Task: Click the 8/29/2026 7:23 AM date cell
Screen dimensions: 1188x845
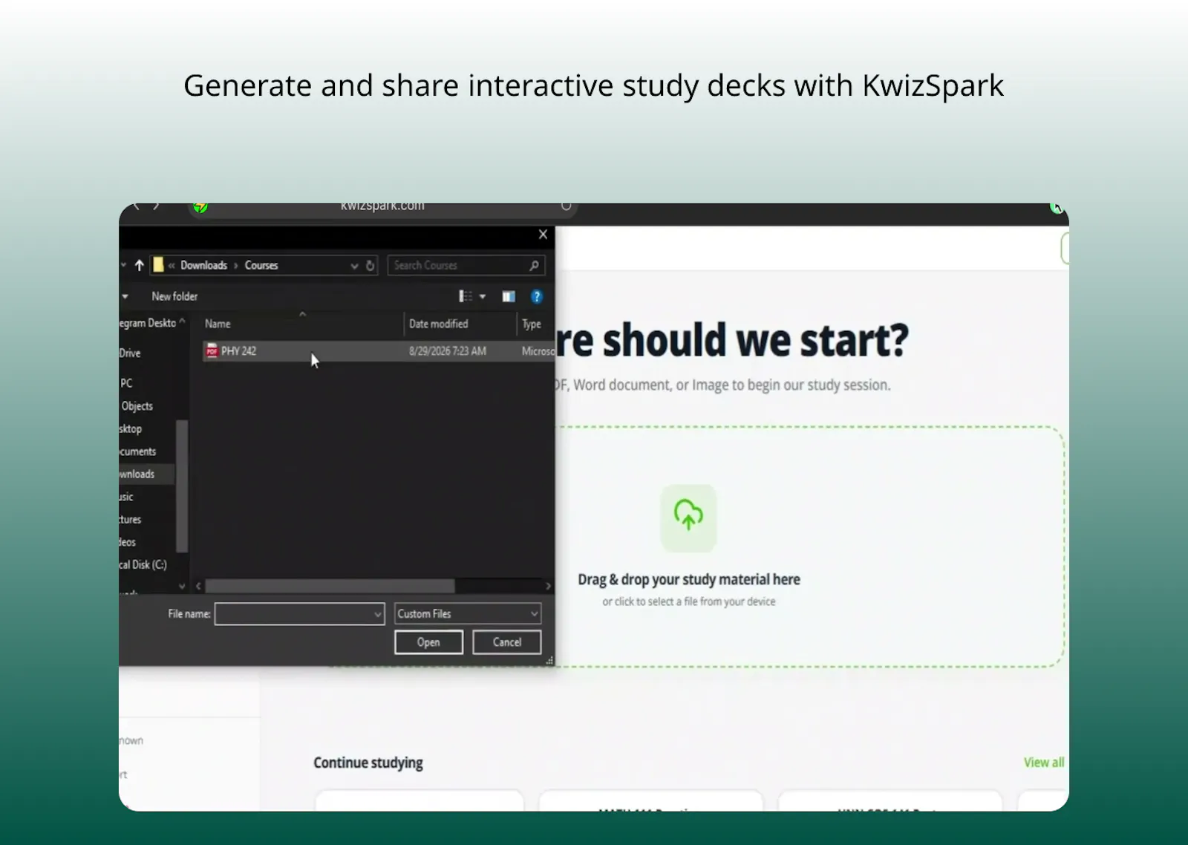Action: [x=447, y=350]
